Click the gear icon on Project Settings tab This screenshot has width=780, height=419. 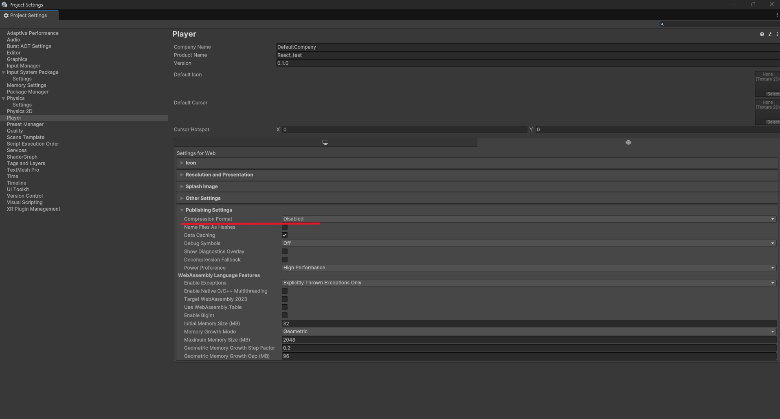coord(6,15)
